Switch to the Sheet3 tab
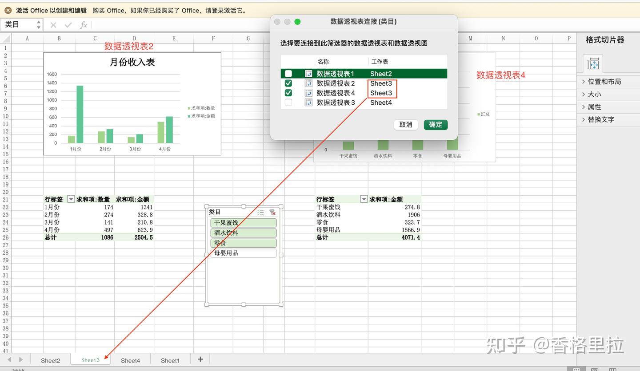This screenshot has height=371, width=640. [90, 360]
